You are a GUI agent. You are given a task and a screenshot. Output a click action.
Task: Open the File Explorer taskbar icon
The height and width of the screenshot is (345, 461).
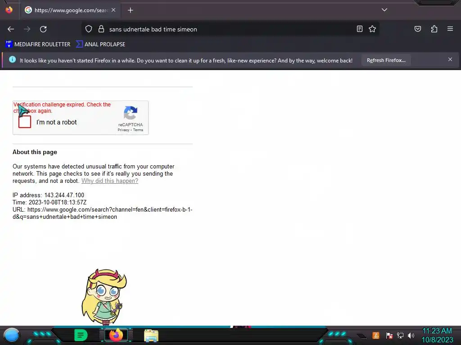pos(151,336)
